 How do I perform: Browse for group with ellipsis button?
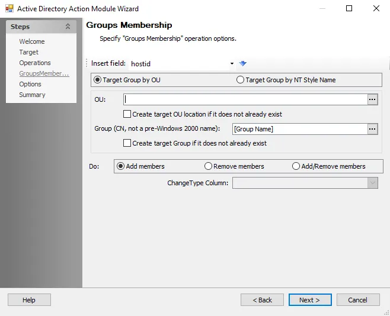(372, 129)
